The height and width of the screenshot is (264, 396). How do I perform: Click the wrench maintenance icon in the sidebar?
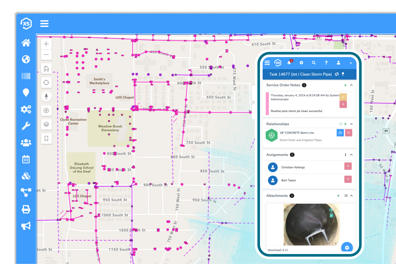click(x=26, y=126)
